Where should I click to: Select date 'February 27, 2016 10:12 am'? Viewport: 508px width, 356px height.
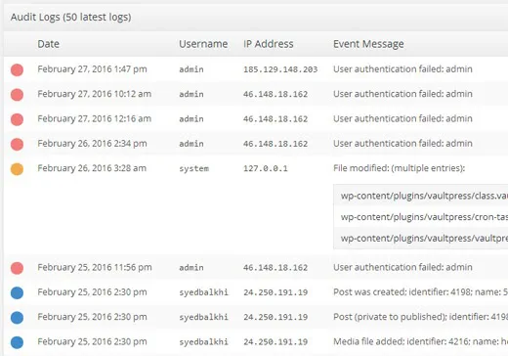(94, 94)
